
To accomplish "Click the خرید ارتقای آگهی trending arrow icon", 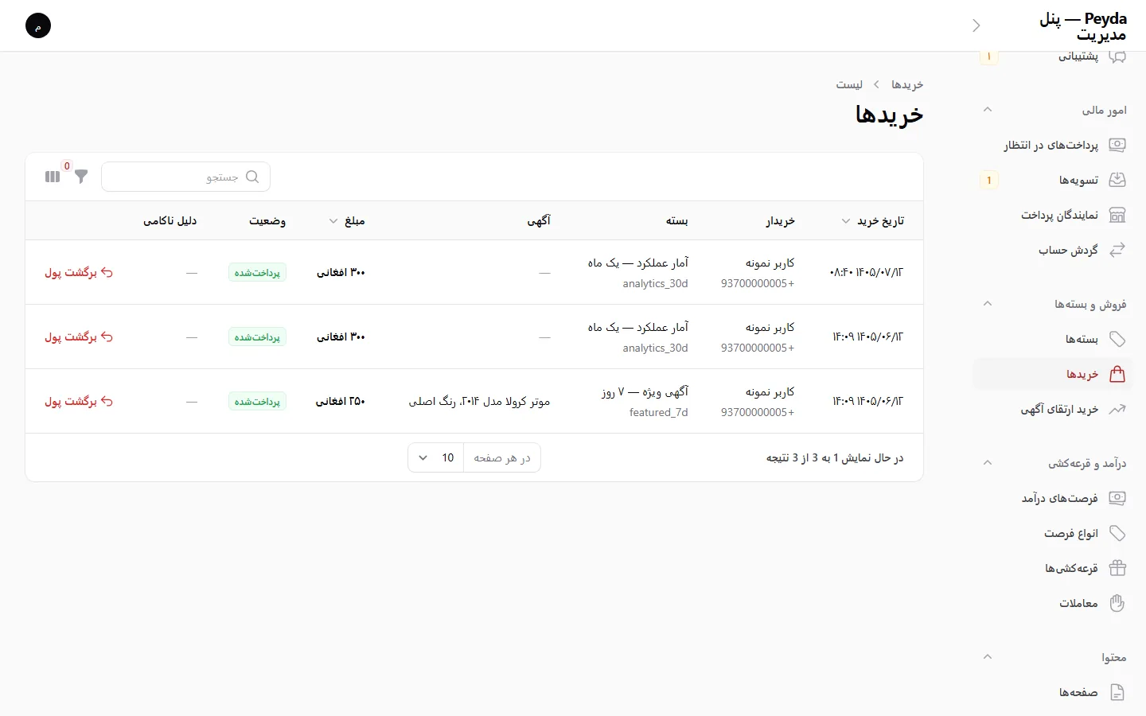I will point(1117,409).
